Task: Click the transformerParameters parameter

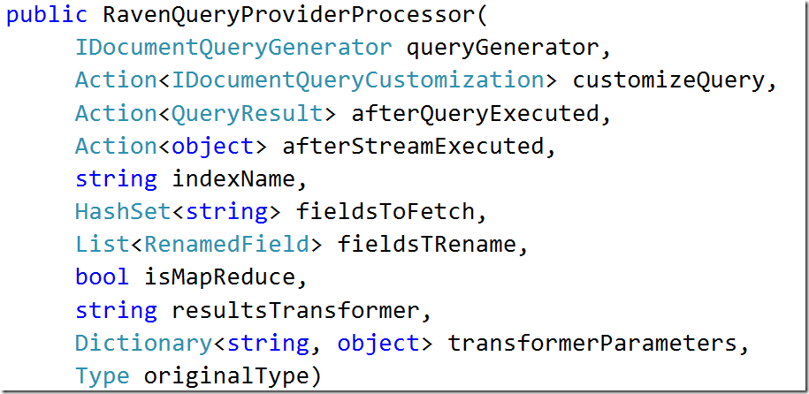Action: [x=591, y=344]
